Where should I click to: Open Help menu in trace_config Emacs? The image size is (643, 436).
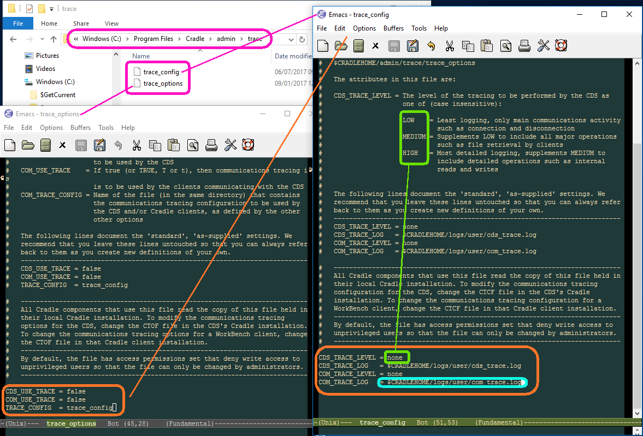pyautogui.click(x=441, y=28)
